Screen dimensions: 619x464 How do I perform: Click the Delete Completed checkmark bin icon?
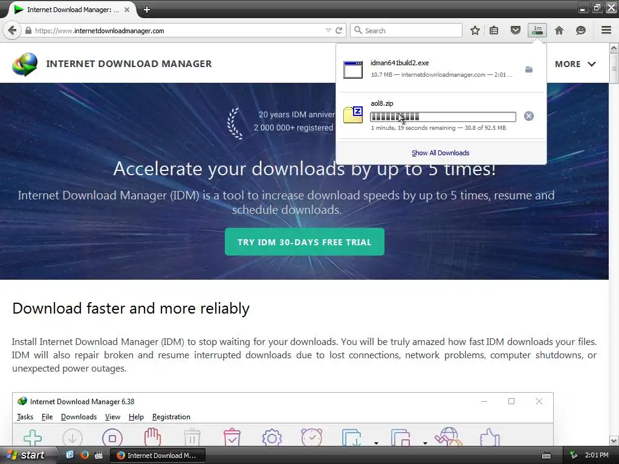pos(232,437)
